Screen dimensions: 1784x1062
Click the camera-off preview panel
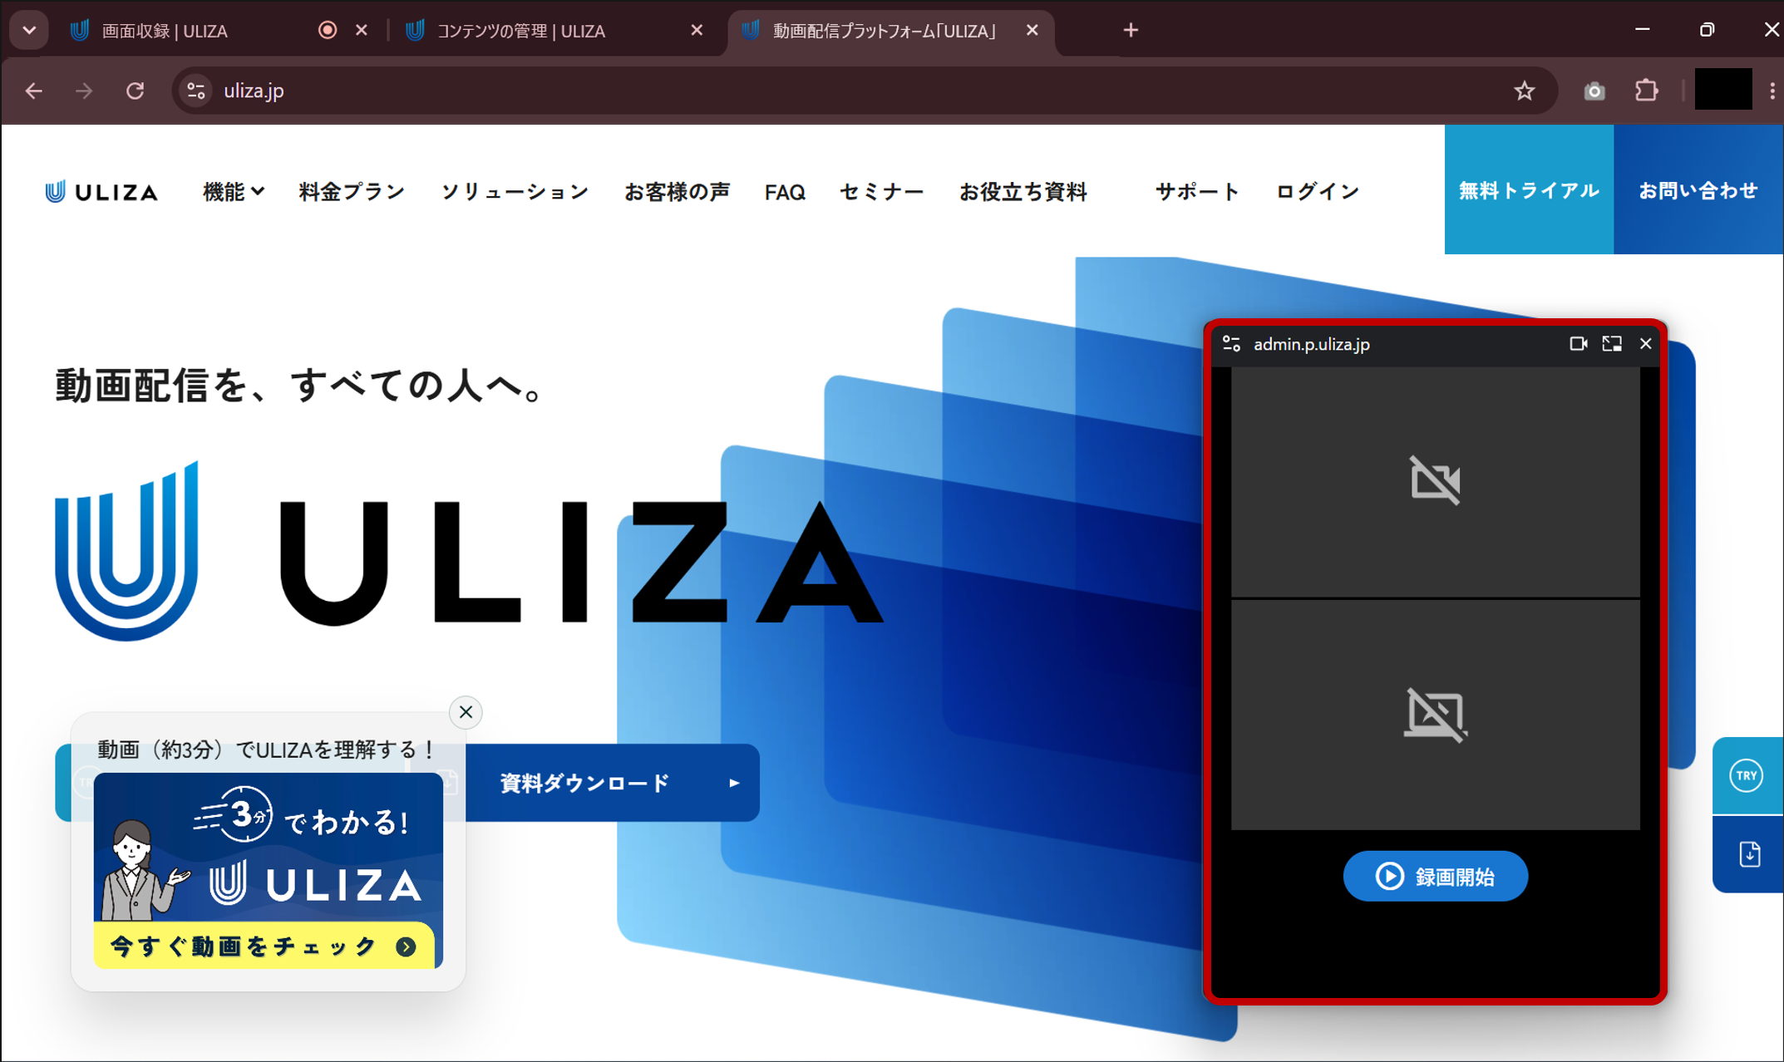tap(1436, 481)
